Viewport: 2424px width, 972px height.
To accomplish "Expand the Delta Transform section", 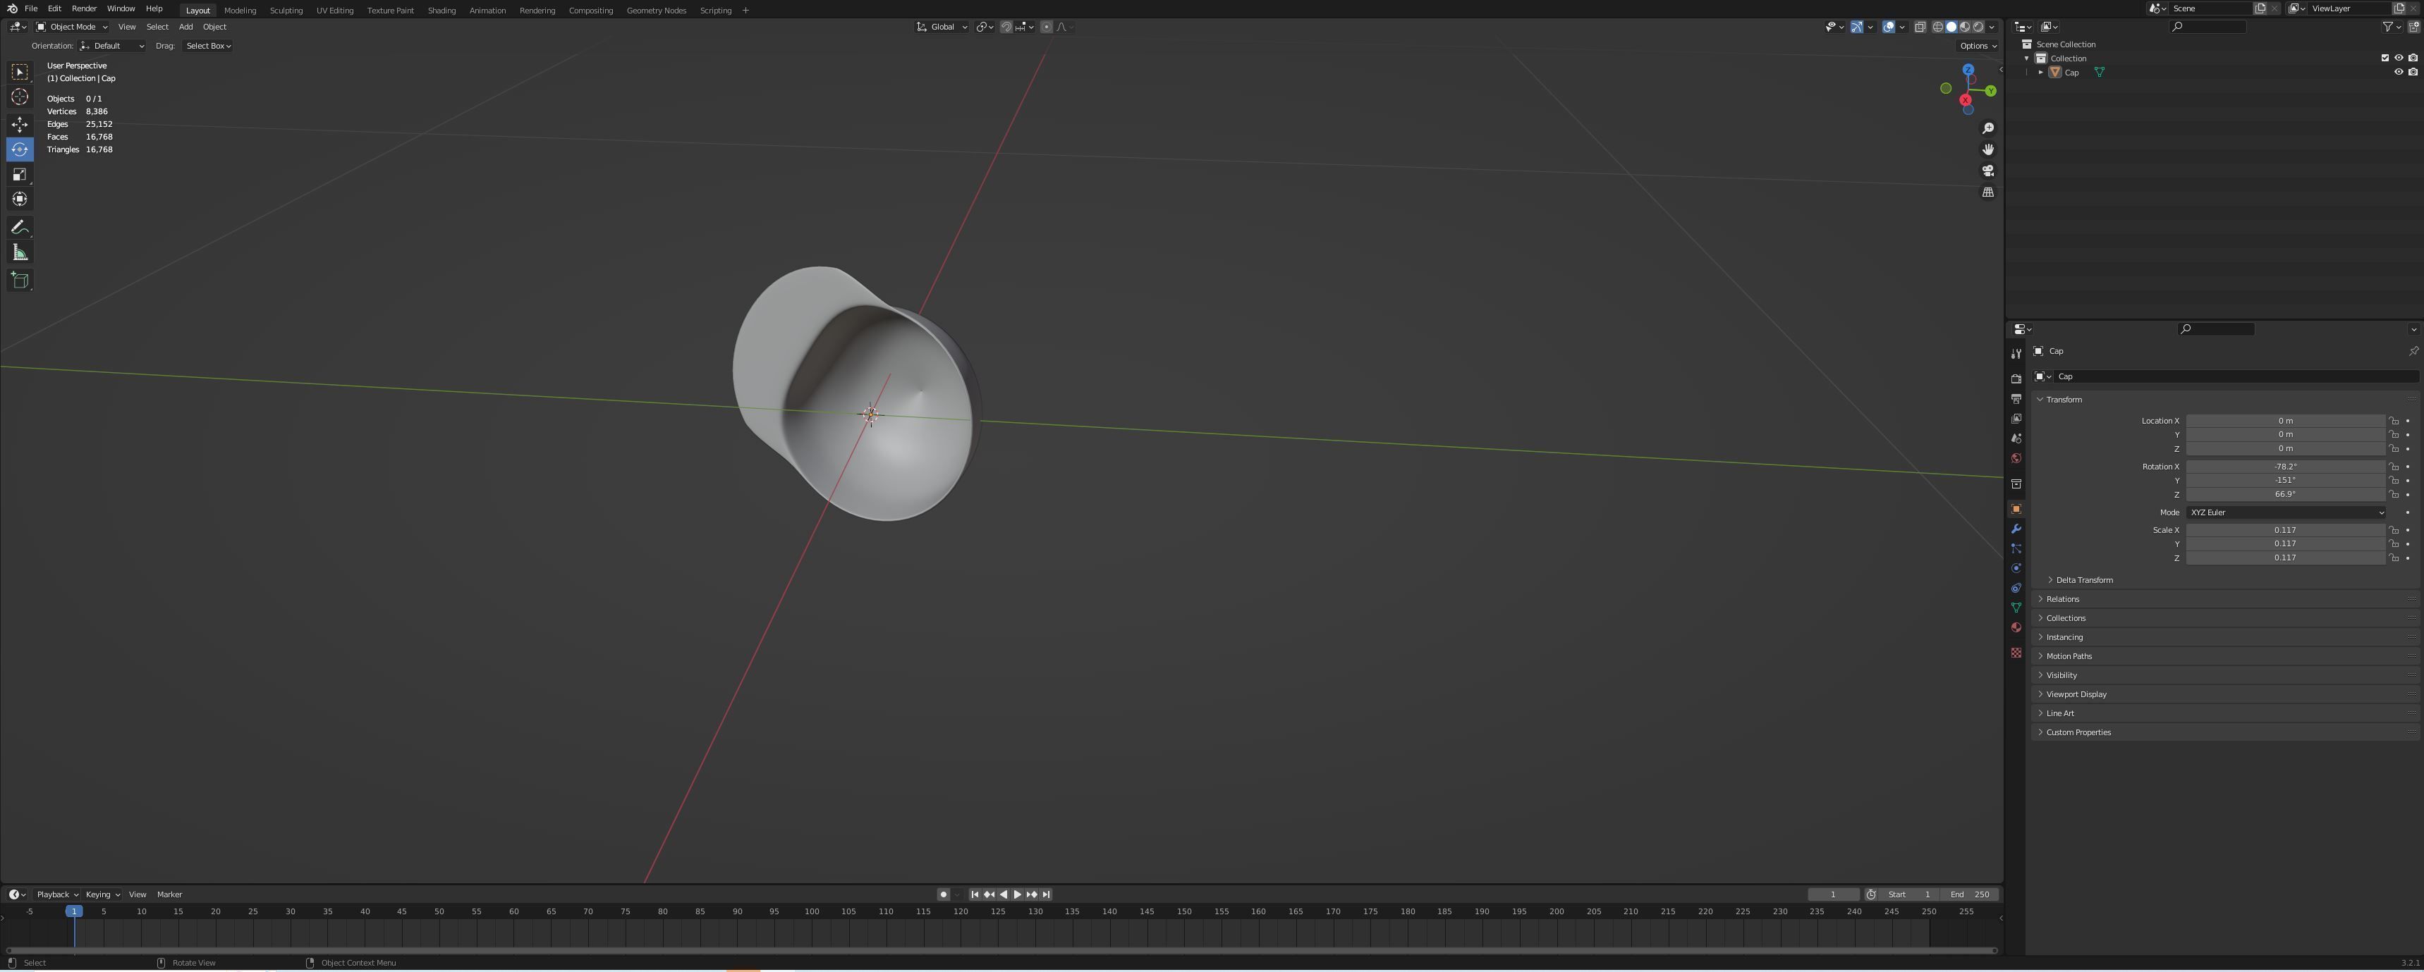I will [2083, 580].
